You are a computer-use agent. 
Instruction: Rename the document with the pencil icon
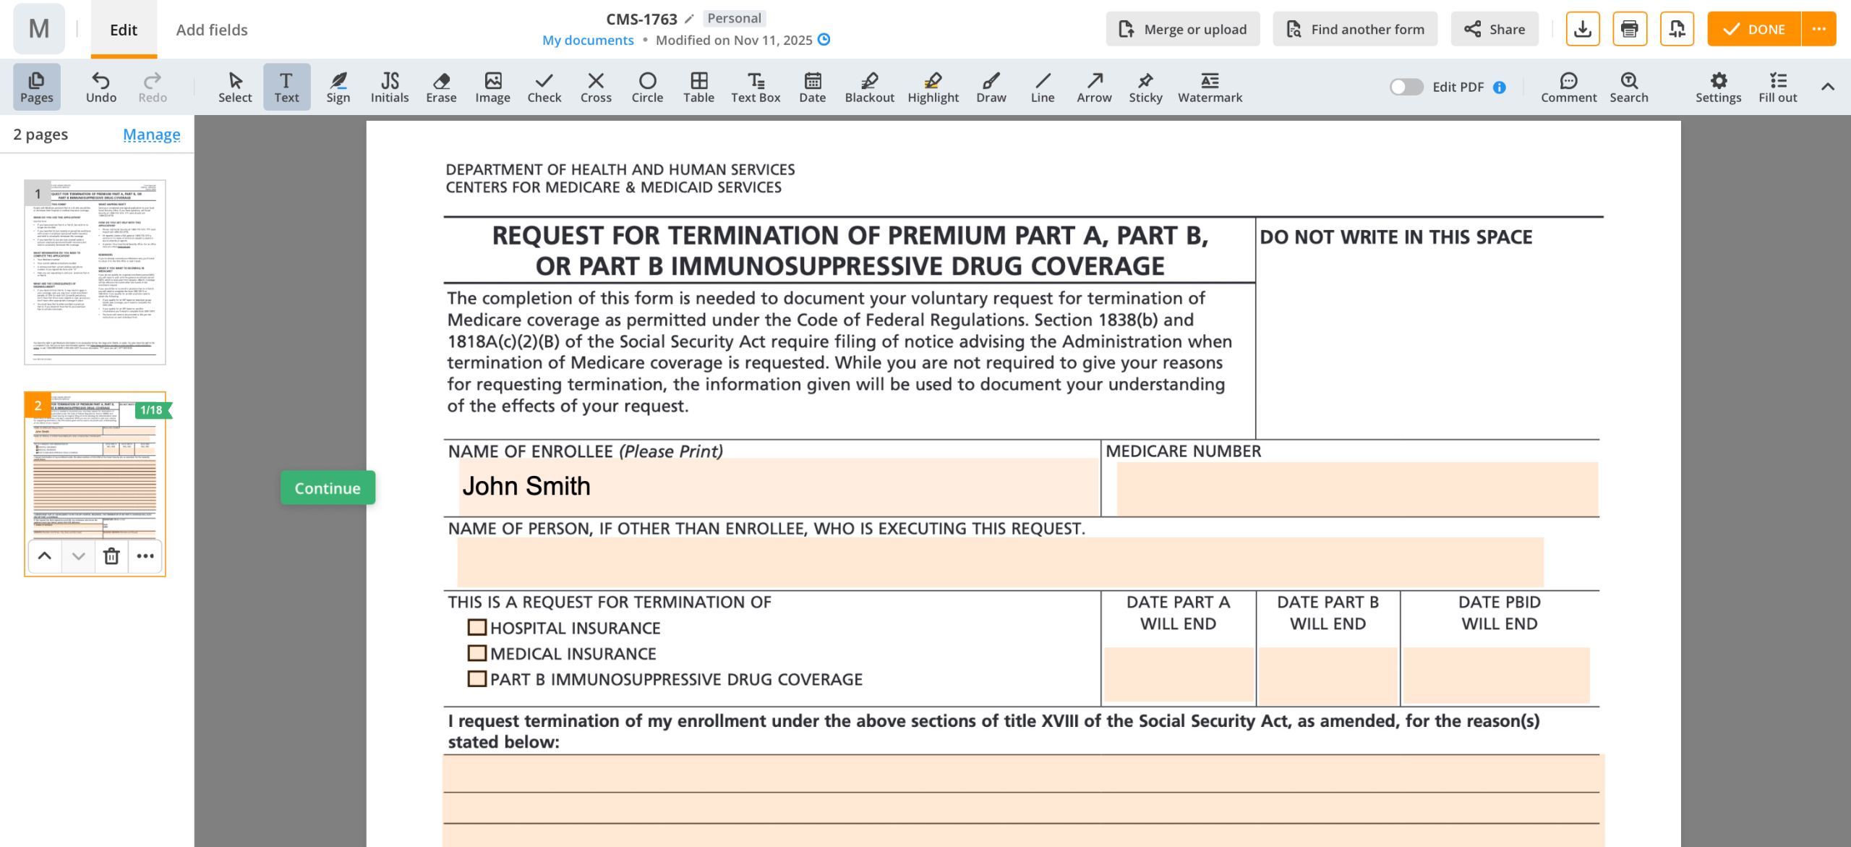[689, 19]
